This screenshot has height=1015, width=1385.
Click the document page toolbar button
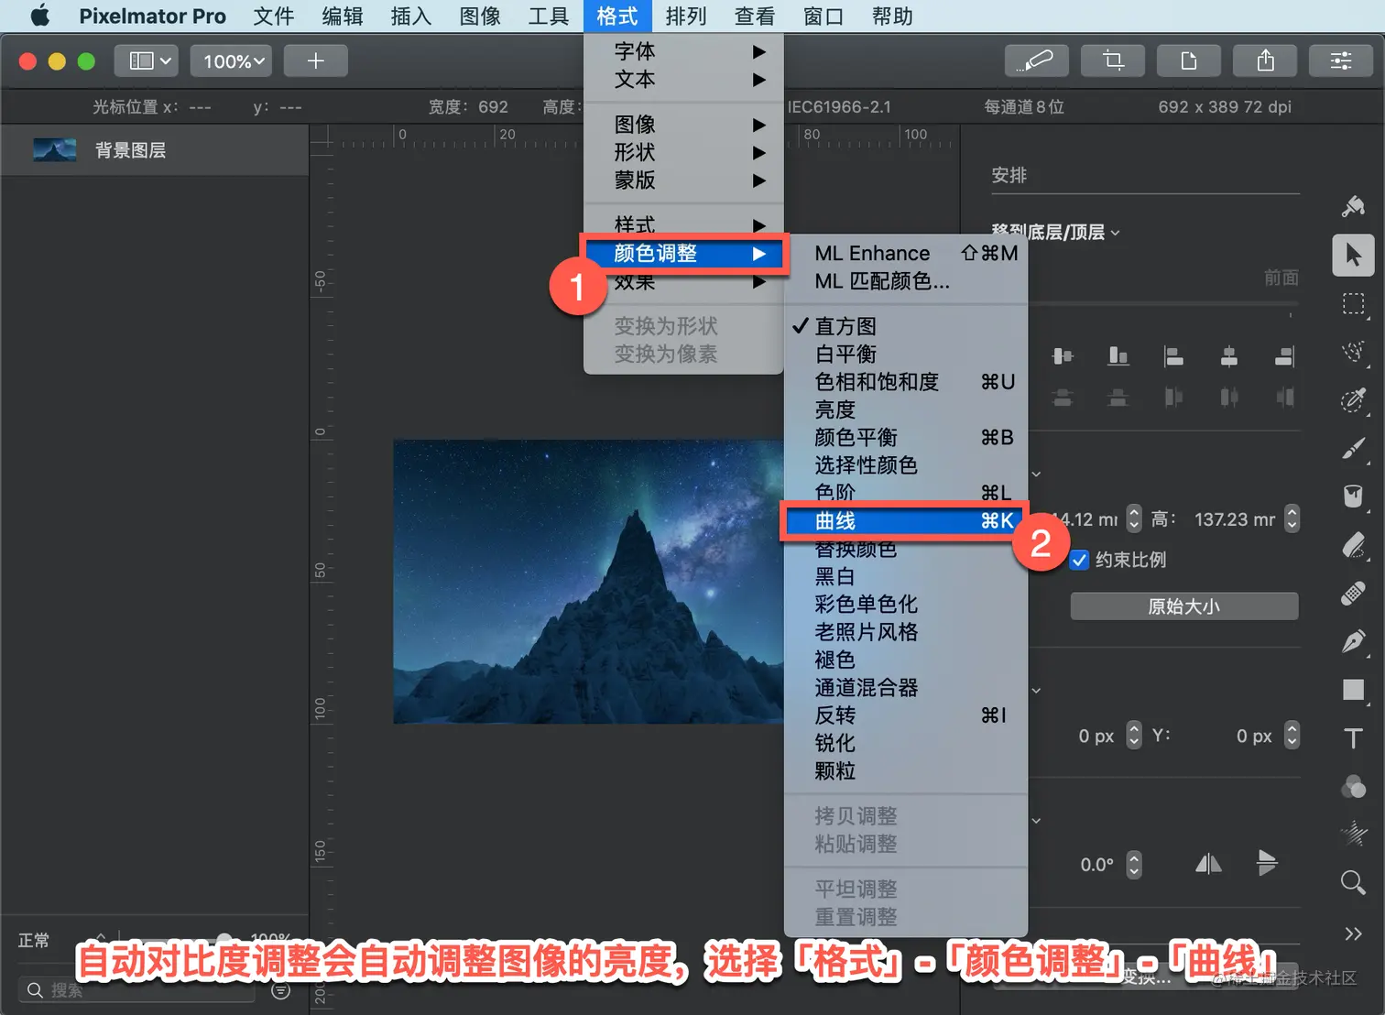[x=1189, y=60]
